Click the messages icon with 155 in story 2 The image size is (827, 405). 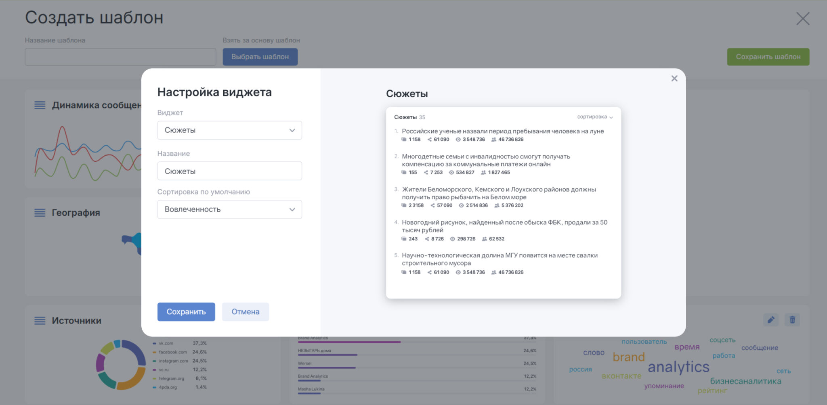coord(404,173)
